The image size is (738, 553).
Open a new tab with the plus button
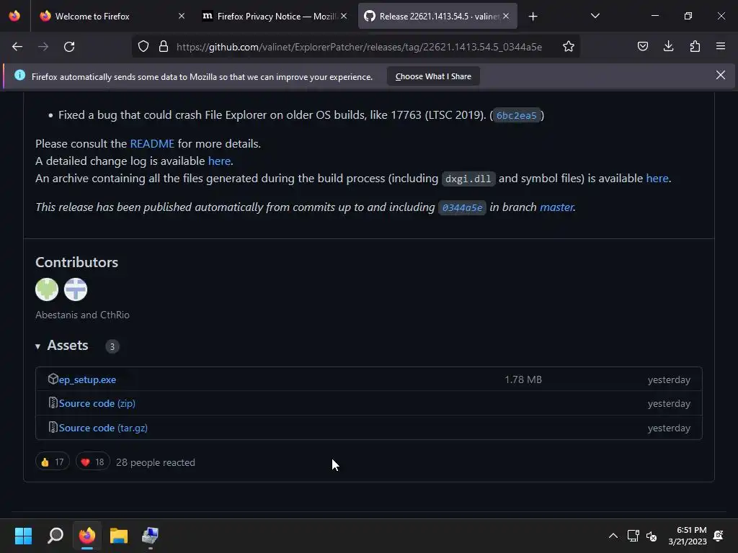pyautogui.click(x=533, y=17)
